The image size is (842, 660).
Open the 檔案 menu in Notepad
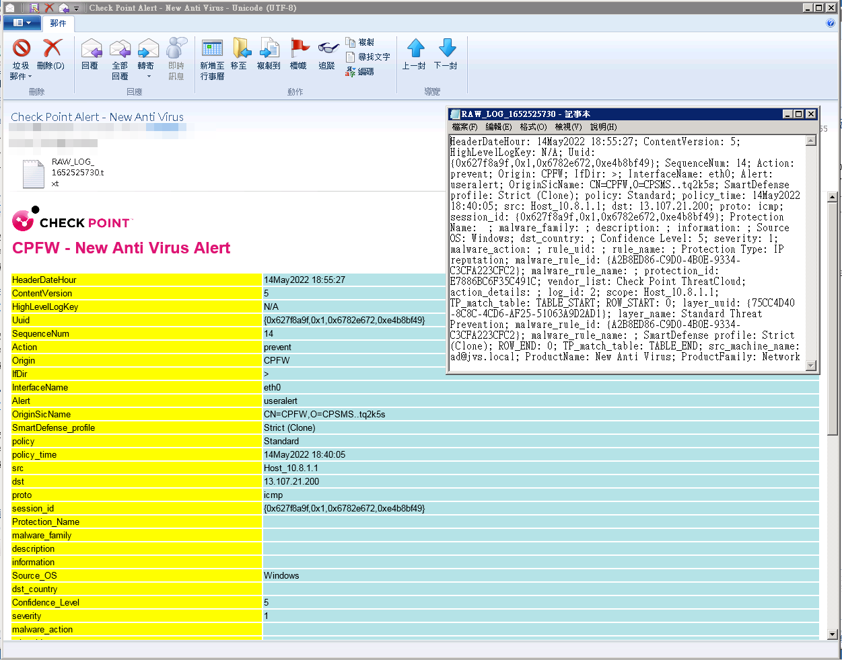[466, 127]
